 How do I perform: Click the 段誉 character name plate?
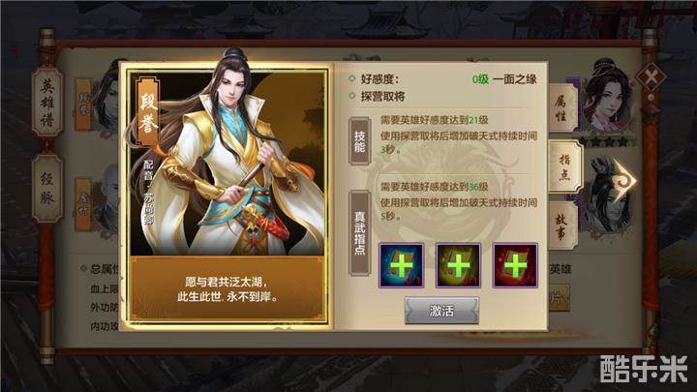point(148,112)
